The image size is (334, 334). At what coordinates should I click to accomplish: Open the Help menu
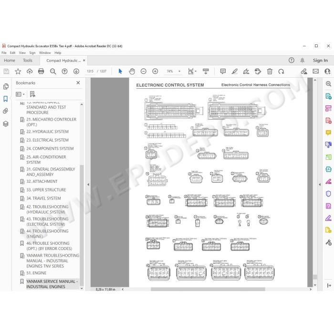pos(58,52)
